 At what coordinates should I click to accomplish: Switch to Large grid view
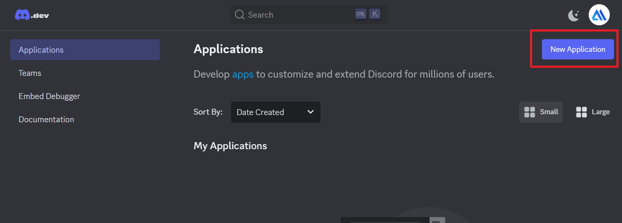592,112
